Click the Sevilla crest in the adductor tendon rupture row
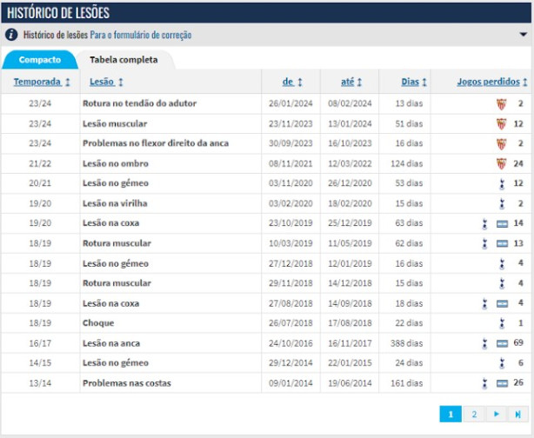This screenshot has height=438, width=534. tap(501, 103)
